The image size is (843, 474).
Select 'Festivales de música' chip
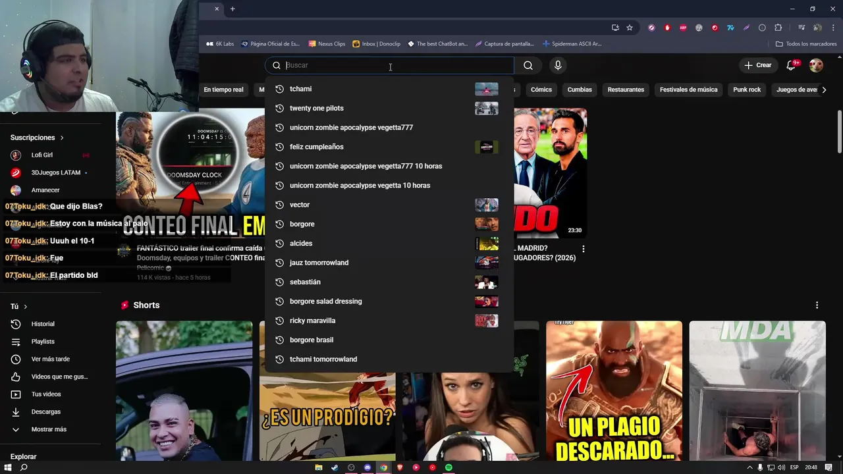click(x=688, y=90)
